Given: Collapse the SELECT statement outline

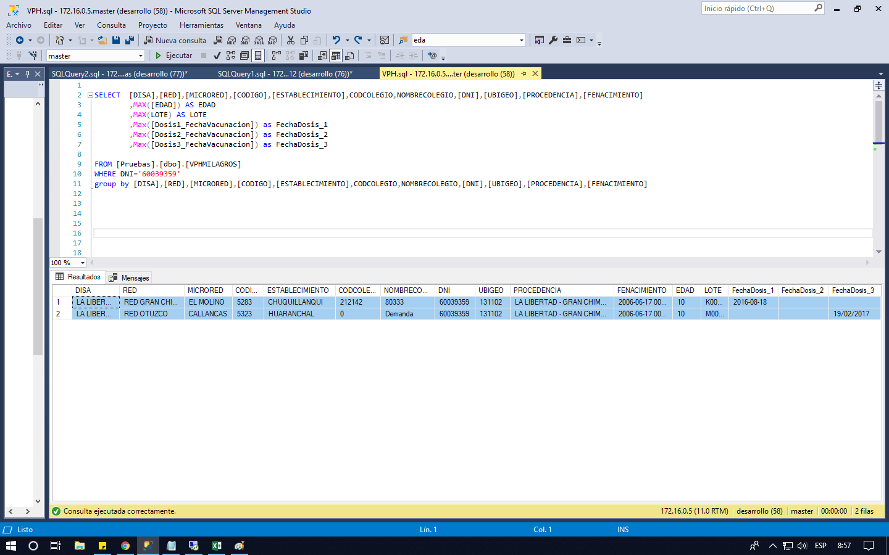Looking at the screenshot, I should coord(90,96).
